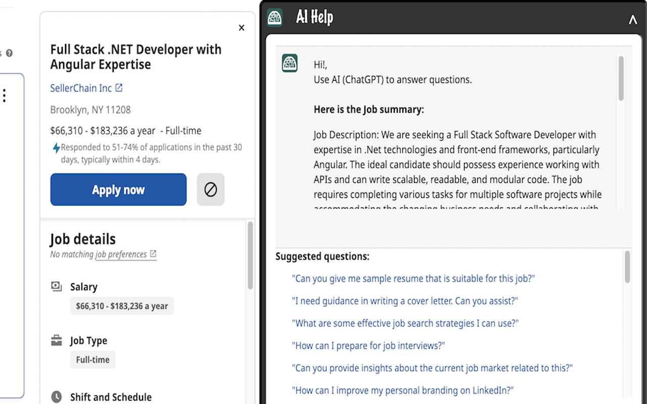647x404 pixels.
Task: Choose the job search strategies question
Action: click(x=405, y=323)
